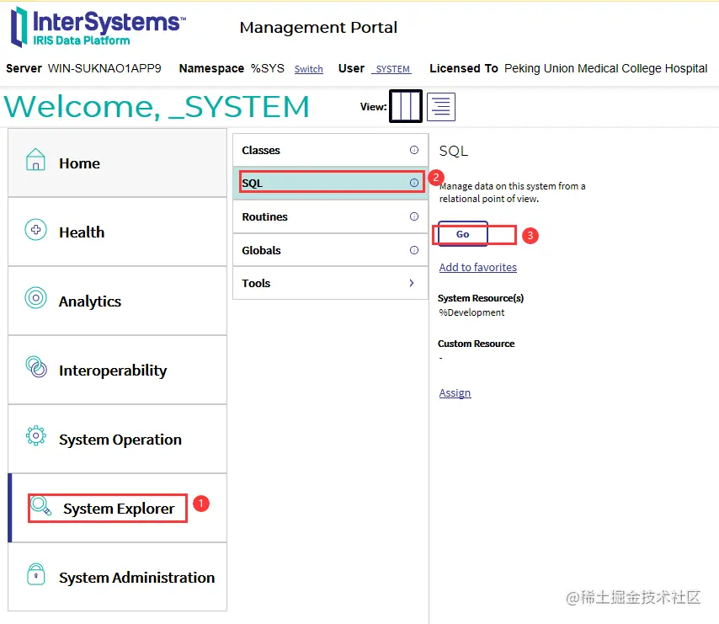The height and width of the screenshot is (624, 719).
Task: Click the Home house icon
Action: pyautogui.click(x=35, y=159)
